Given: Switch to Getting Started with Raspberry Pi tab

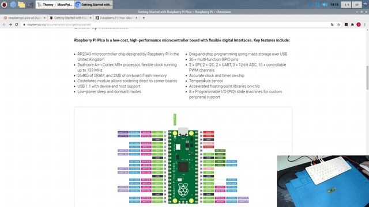Looking at the screenshot, I should coord(70,18).
